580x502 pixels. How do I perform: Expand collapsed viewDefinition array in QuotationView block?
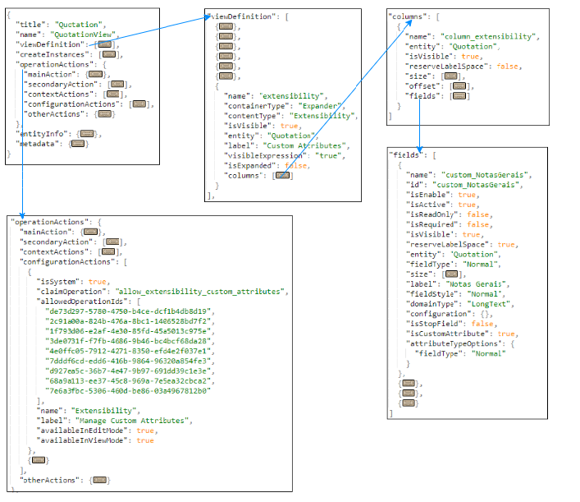(x=104, y=44)
